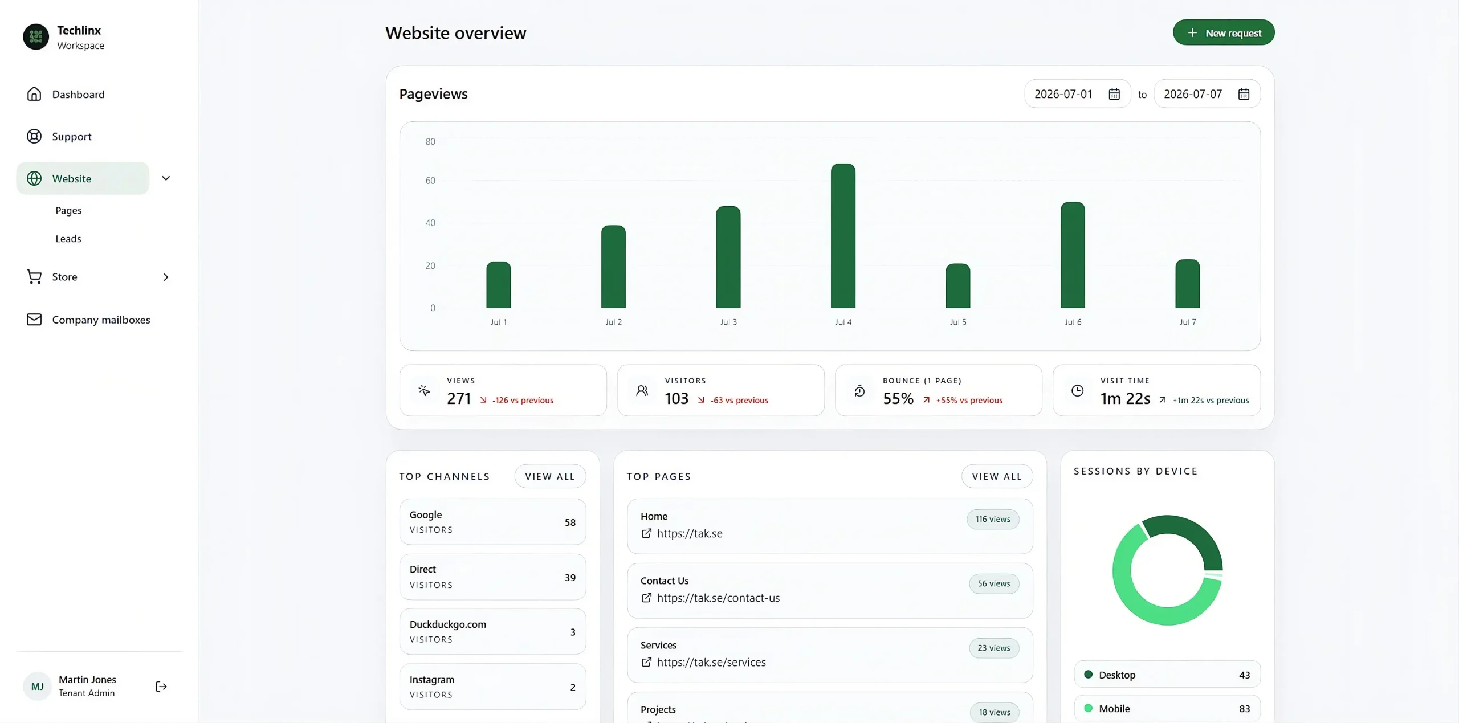Click the 18 views badge
The width and height of the screenshot is (1459, 723).
pyautogui.click(x=995, y=712)
